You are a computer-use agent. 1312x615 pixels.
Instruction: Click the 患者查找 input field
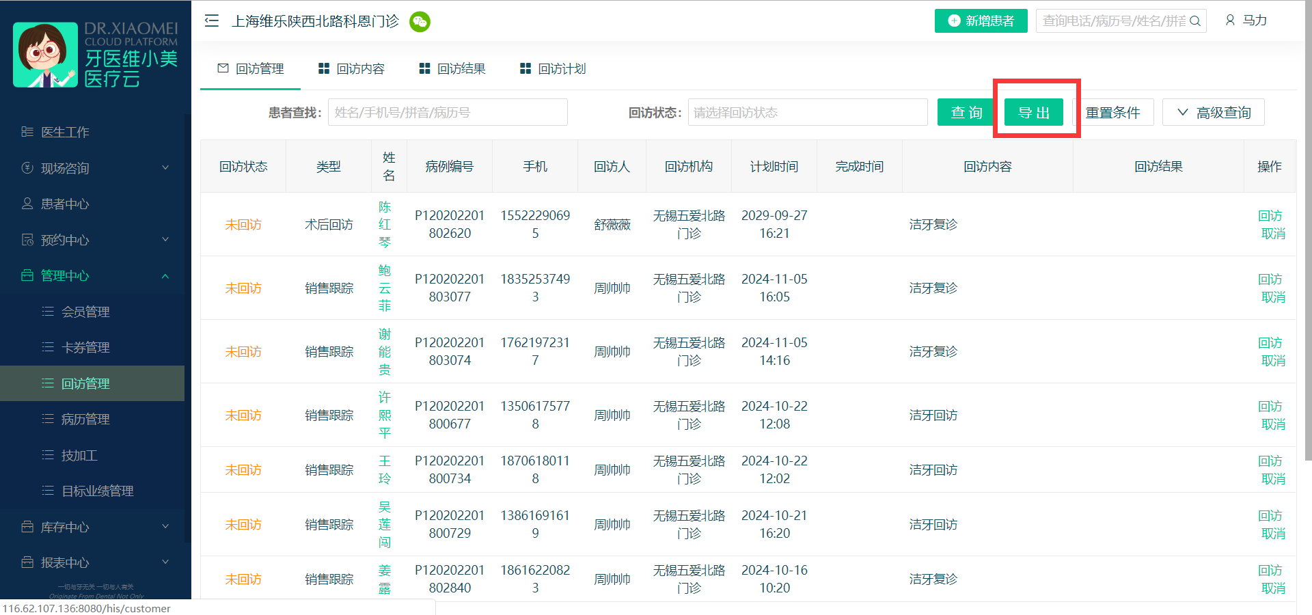448,113
